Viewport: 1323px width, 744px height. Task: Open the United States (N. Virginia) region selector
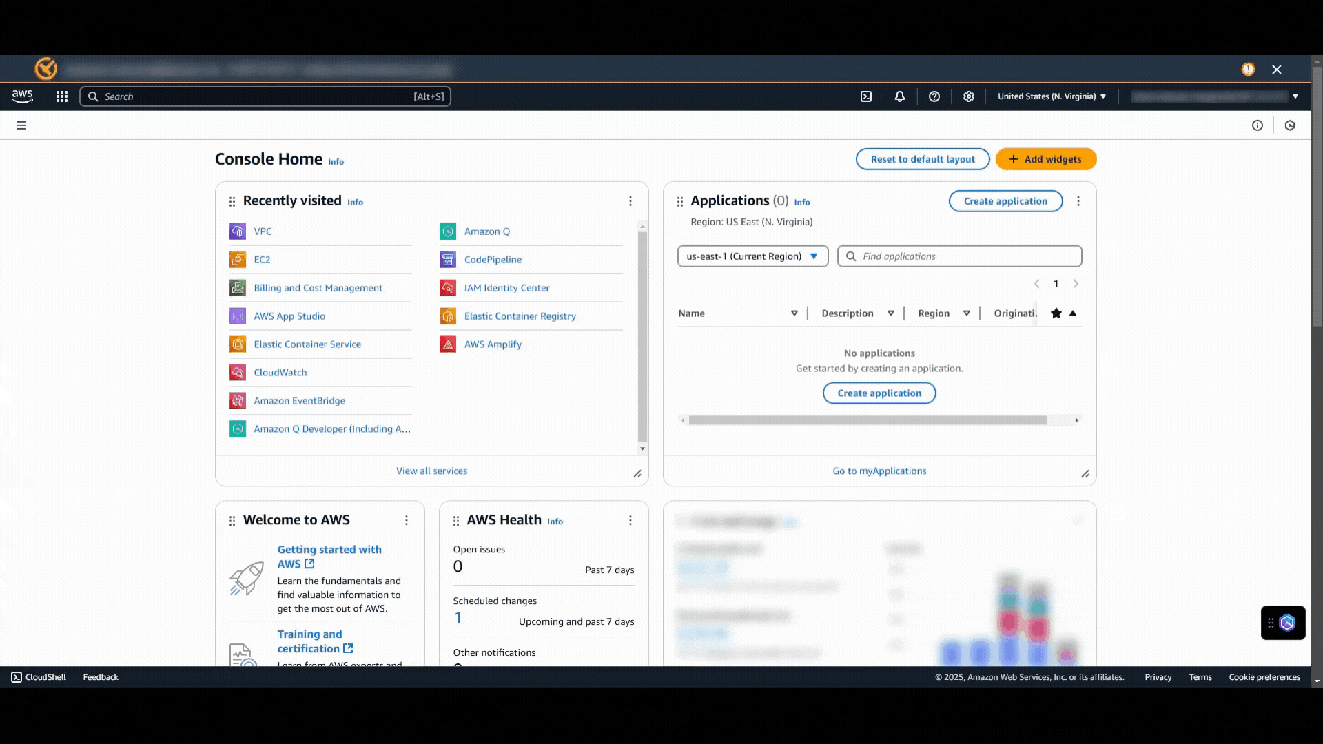pos(1051,96)
